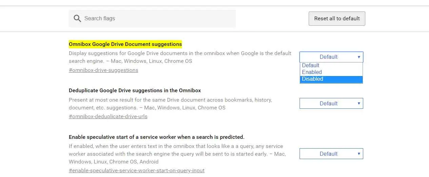Expand the speculative service worker start dropdown
Screen dimensions: 429x177
click(x=331, y=154)
